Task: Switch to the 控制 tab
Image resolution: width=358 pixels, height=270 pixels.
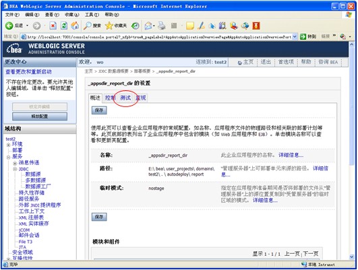Action: pyautogui.click(x=111, y=98)
